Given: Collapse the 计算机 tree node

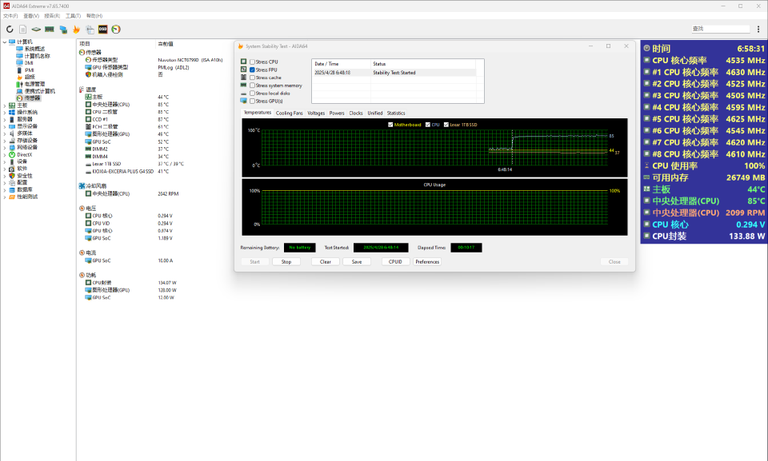Looking at the screenshot, I should tap(5, 42).
